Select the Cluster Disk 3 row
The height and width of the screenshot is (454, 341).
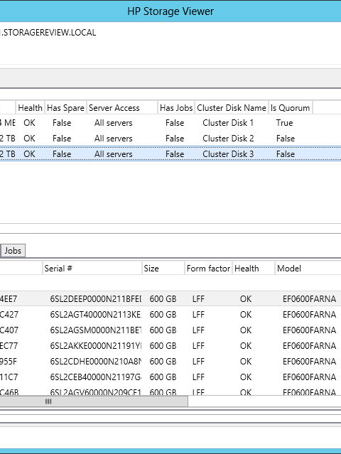[x=170, y=153]
